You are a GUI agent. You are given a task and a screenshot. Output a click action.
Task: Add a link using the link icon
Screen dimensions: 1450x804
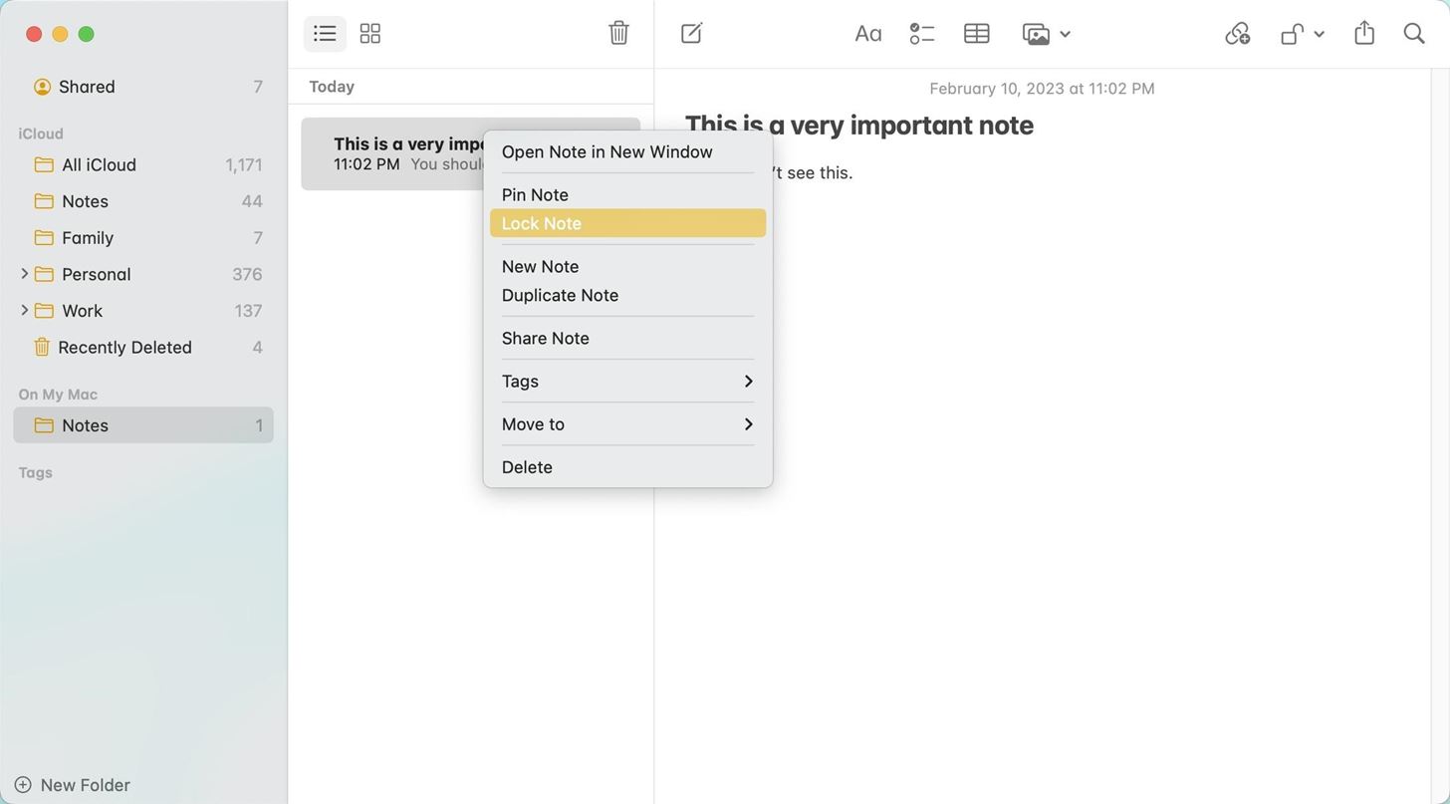[1237, 33]
